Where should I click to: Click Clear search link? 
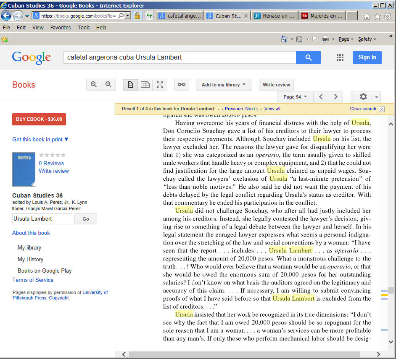point(363,109)
